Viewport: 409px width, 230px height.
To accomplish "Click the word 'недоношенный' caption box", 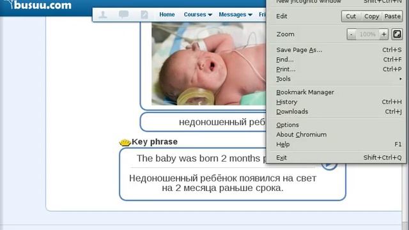I will (x=203, y=122).
